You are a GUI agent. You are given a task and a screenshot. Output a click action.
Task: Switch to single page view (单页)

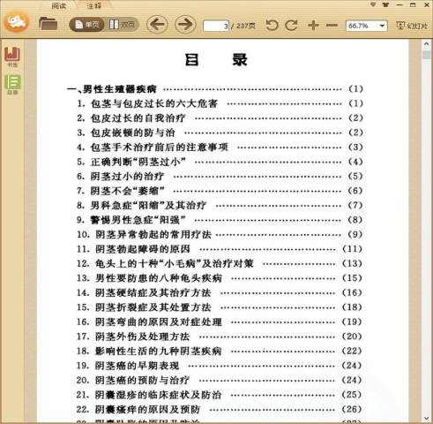[86, 25]
